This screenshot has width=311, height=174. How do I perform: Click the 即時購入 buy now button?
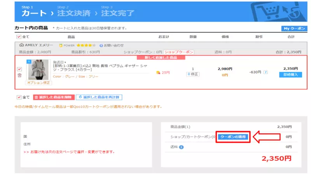click(290, 75)
